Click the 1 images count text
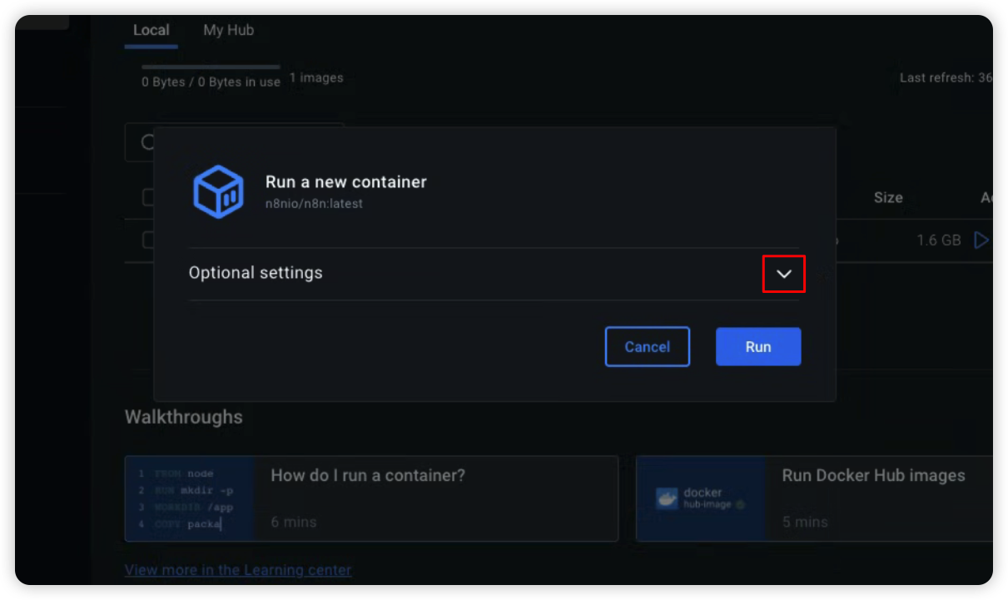This screenshot has width=1008, height=600. click(x=316, y=77)
